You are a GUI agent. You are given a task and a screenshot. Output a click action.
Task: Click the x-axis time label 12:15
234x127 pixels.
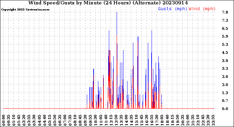pyautogui.click(x=111, y=120)
